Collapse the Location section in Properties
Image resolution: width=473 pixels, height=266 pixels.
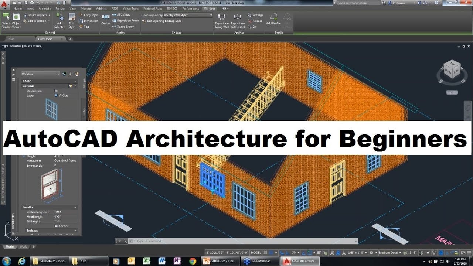[x=75, y=207]
